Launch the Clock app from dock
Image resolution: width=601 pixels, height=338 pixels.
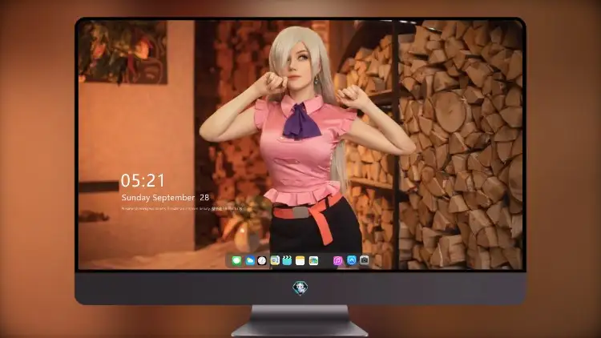262,261
